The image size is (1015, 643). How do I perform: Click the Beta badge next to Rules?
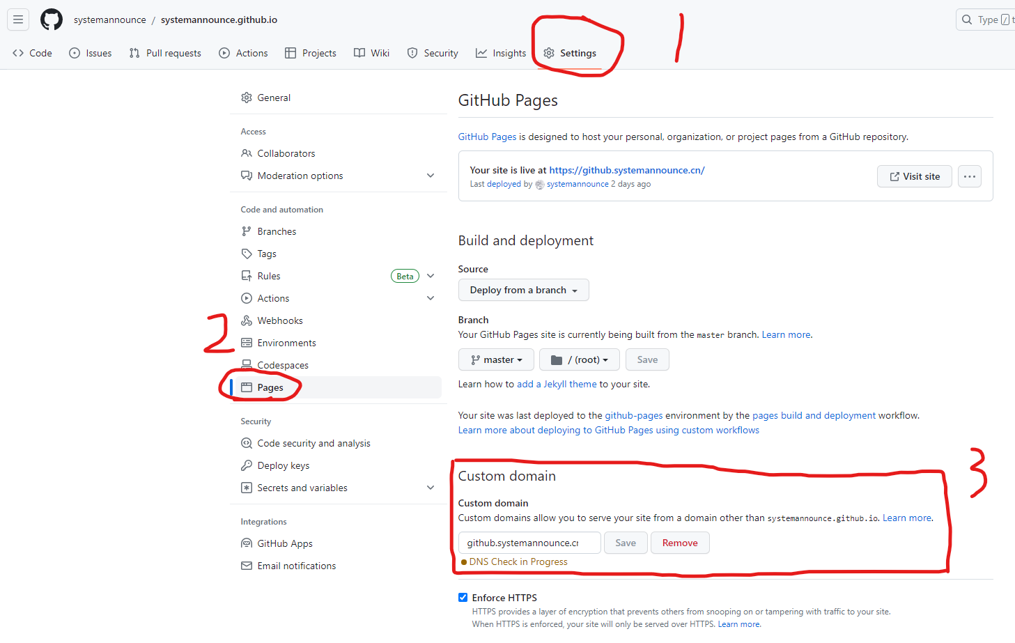(x=405, y=276)
